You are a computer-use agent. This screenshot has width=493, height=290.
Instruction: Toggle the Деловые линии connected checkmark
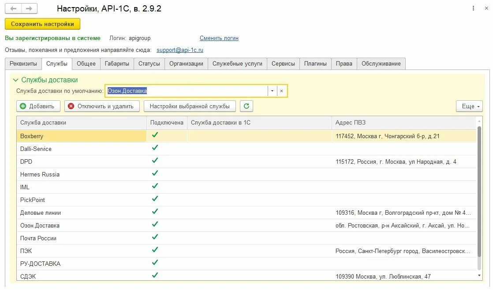point(155,212)
